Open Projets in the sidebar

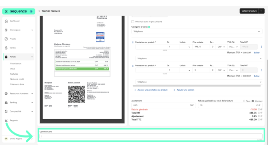click(12, 39)
